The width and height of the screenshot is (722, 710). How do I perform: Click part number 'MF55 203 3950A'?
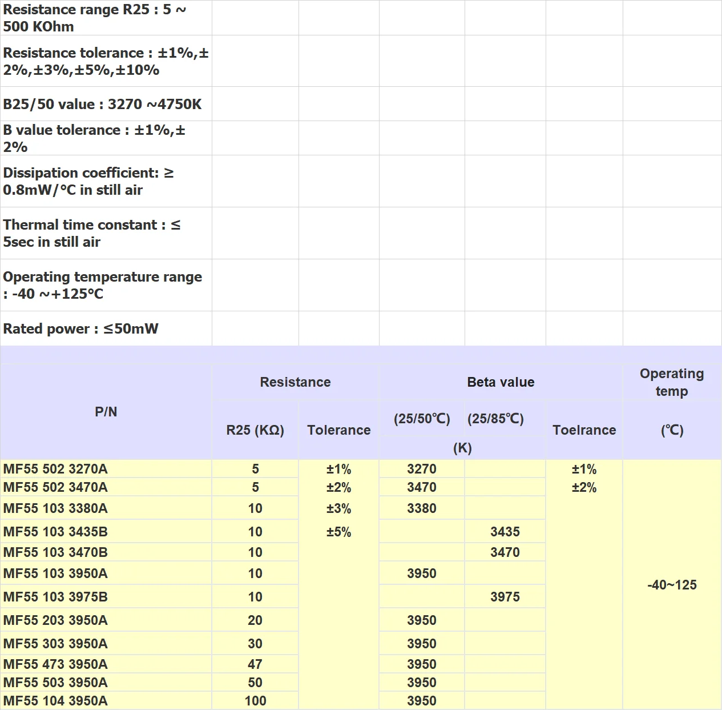pos(106,620)
